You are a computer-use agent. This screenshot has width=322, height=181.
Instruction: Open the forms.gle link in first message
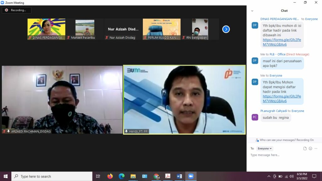coord(282,42)
